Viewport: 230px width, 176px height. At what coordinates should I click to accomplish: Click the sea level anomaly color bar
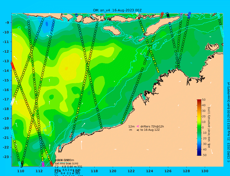click(199, 127)
